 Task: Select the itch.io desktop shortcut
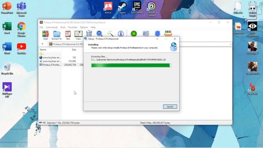pyautogui.click(x=108, y=8)
